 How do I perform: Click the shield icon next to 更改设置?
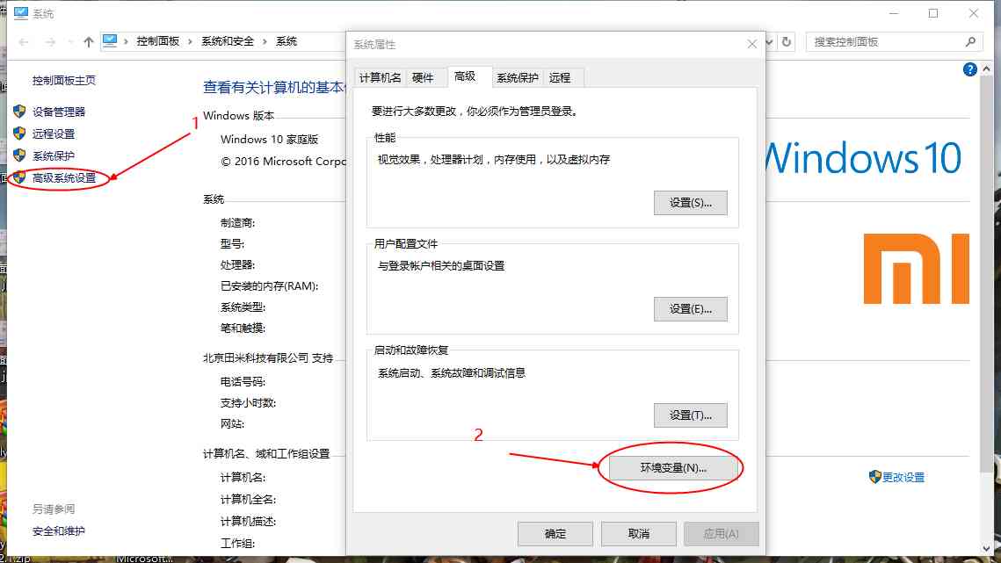[874, 477]
